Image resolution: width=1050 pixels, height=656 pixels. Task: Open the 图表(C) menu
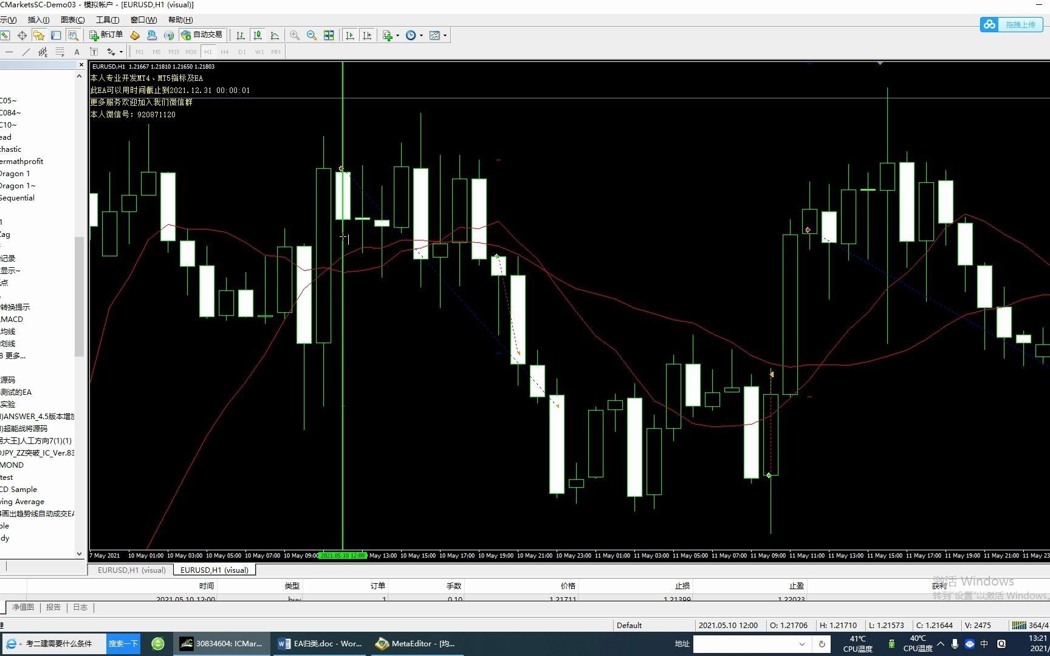click(x=73, y=20)
